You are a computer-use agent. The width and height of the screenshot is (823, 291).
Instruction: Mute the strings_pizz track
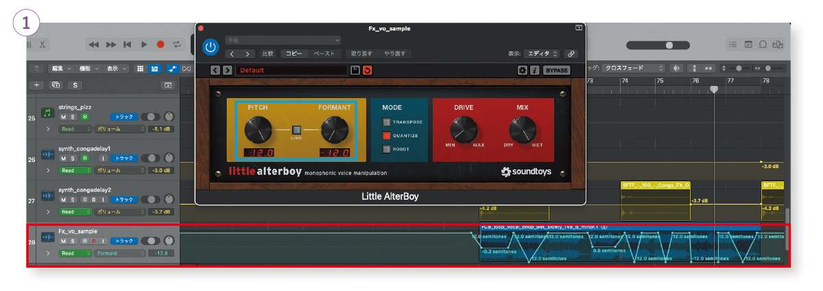[63, 117]
